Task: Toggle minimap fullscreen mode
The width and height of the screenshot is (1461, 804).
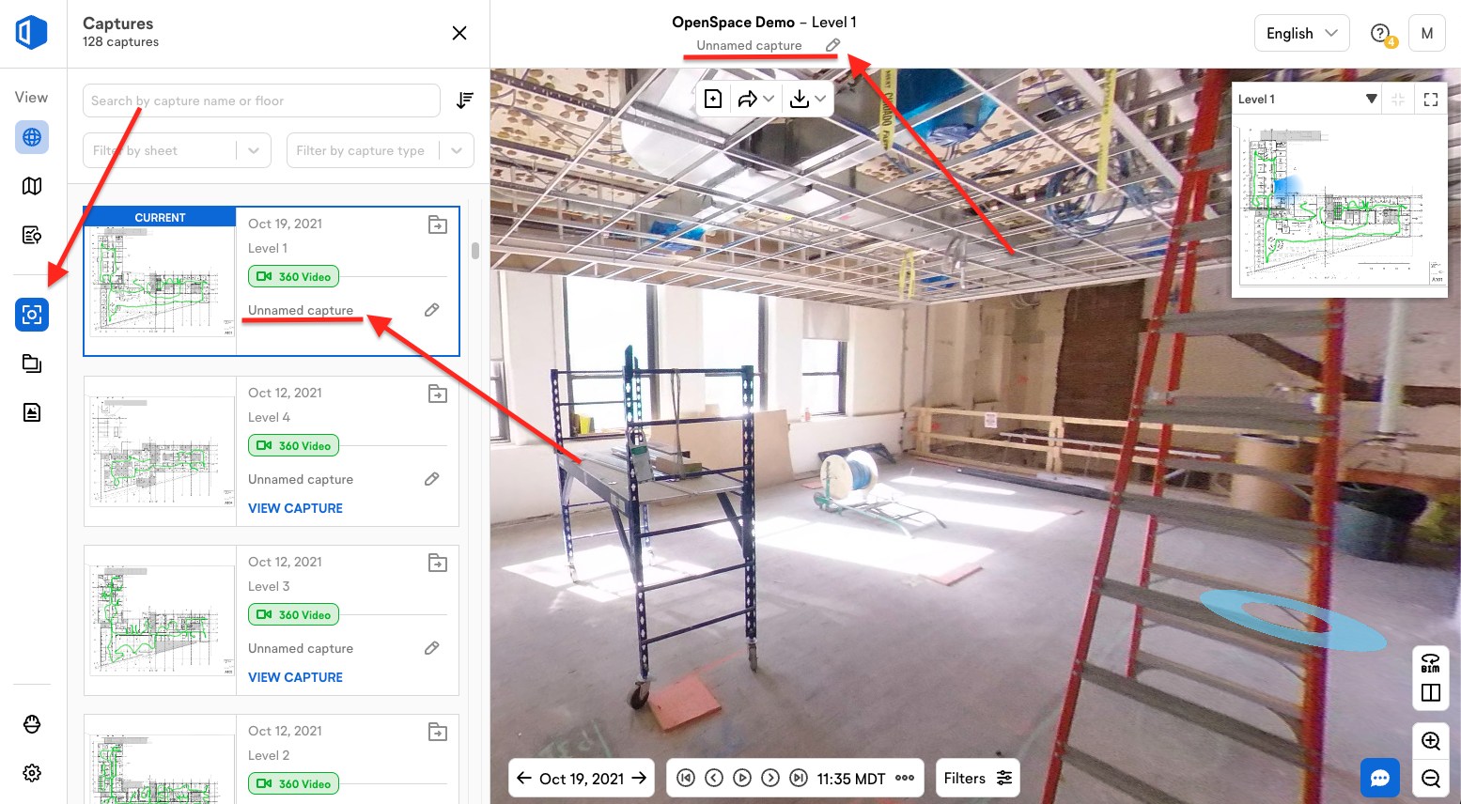Action: tap(1431, 98)
